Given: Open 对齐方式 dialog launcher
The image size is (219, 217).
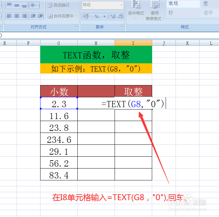Looking at the screenshot, I should coord(76,26).
